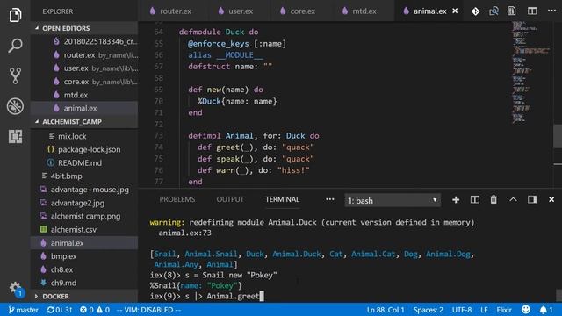This screenshot has height=316, width=562.
Task: Switch to the Problems panel tab
Action: (x=177, y=199)
